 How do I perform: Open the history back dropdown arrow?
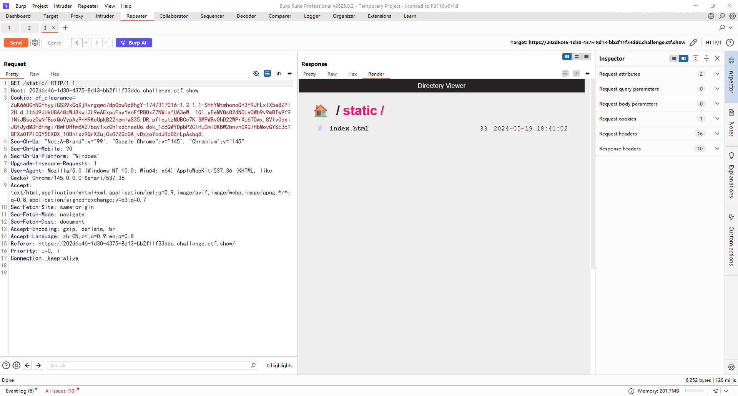(x=86, y=43)
